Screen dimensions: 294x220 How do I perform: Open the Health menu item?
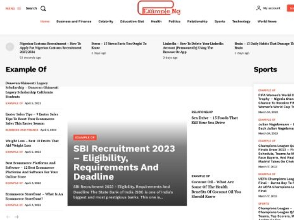pos(156,22)
